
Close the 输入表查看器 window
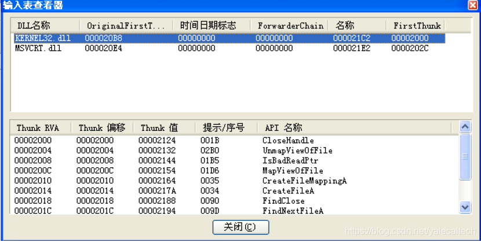(473, 5)
